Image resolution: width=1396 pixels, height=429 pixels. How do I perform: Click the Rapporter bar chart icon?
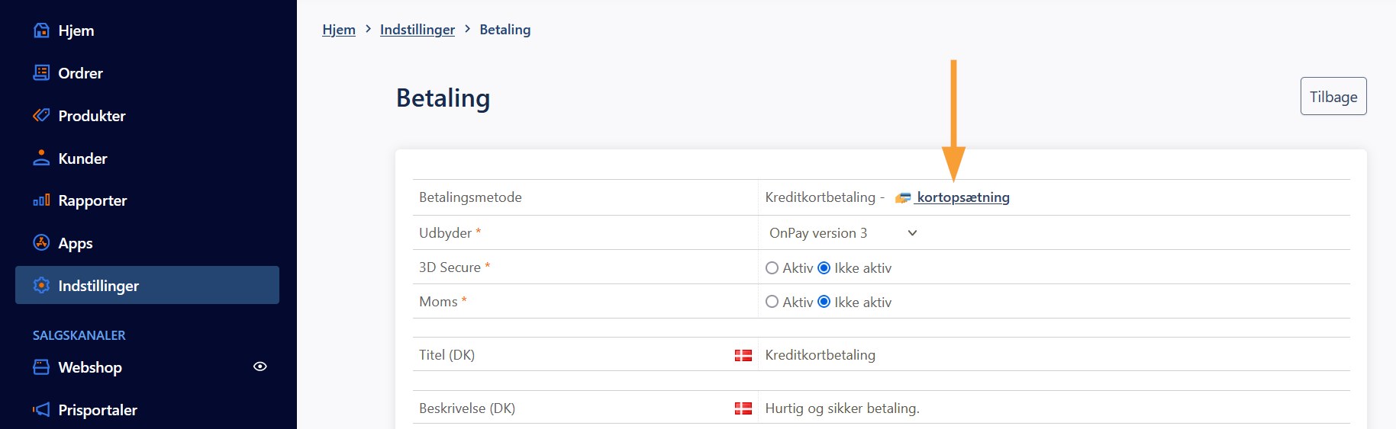41,200
